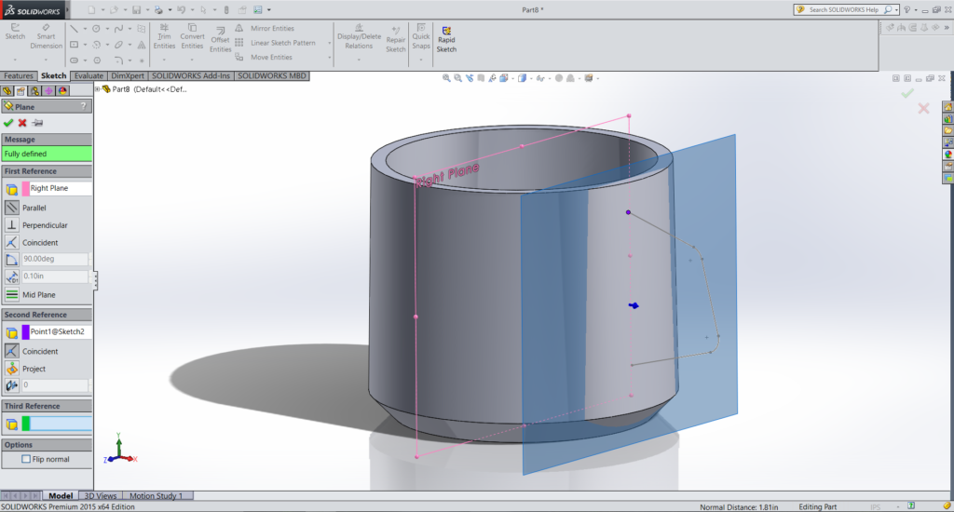
Task: Switch to the SOLIDWORKS Add-Ins tab
Action: [191, 76]
